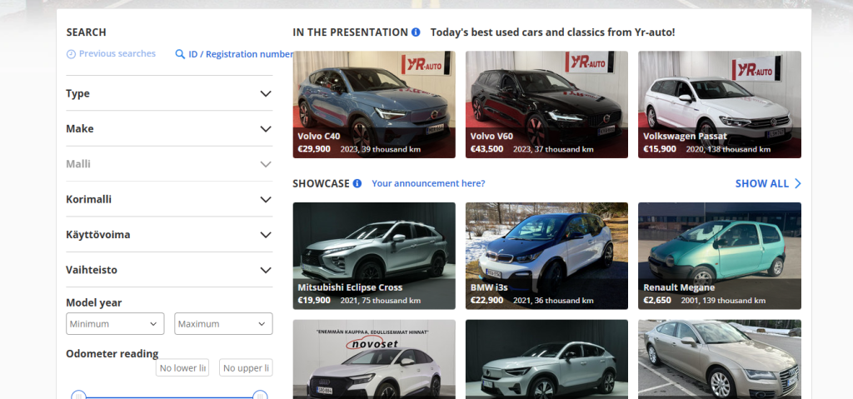The image size is (853, 399).
Task: Expand the Käyttövoima filter
Action: click(169, 235)
